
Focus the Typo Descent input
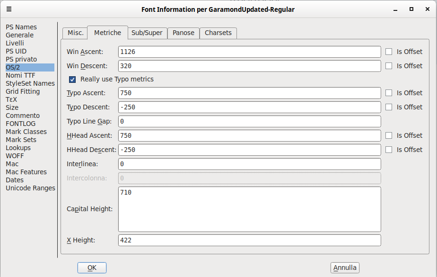[249, 107]
